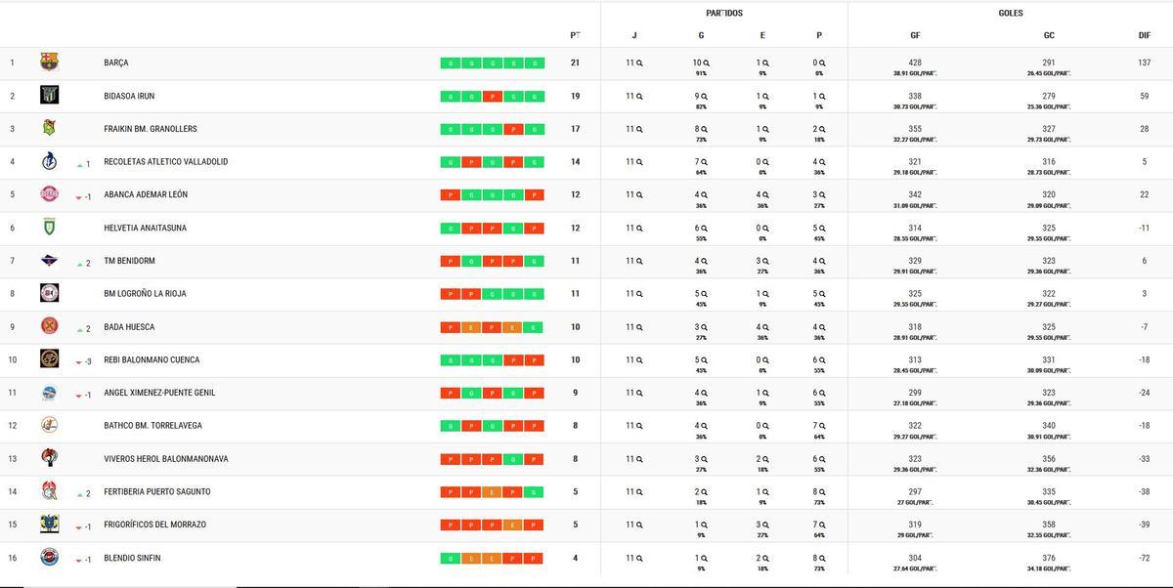Click the green +2 arrow beside Fertiberia Puerto Sagunto
This screenshot has width=1173, height=588.
80,491
